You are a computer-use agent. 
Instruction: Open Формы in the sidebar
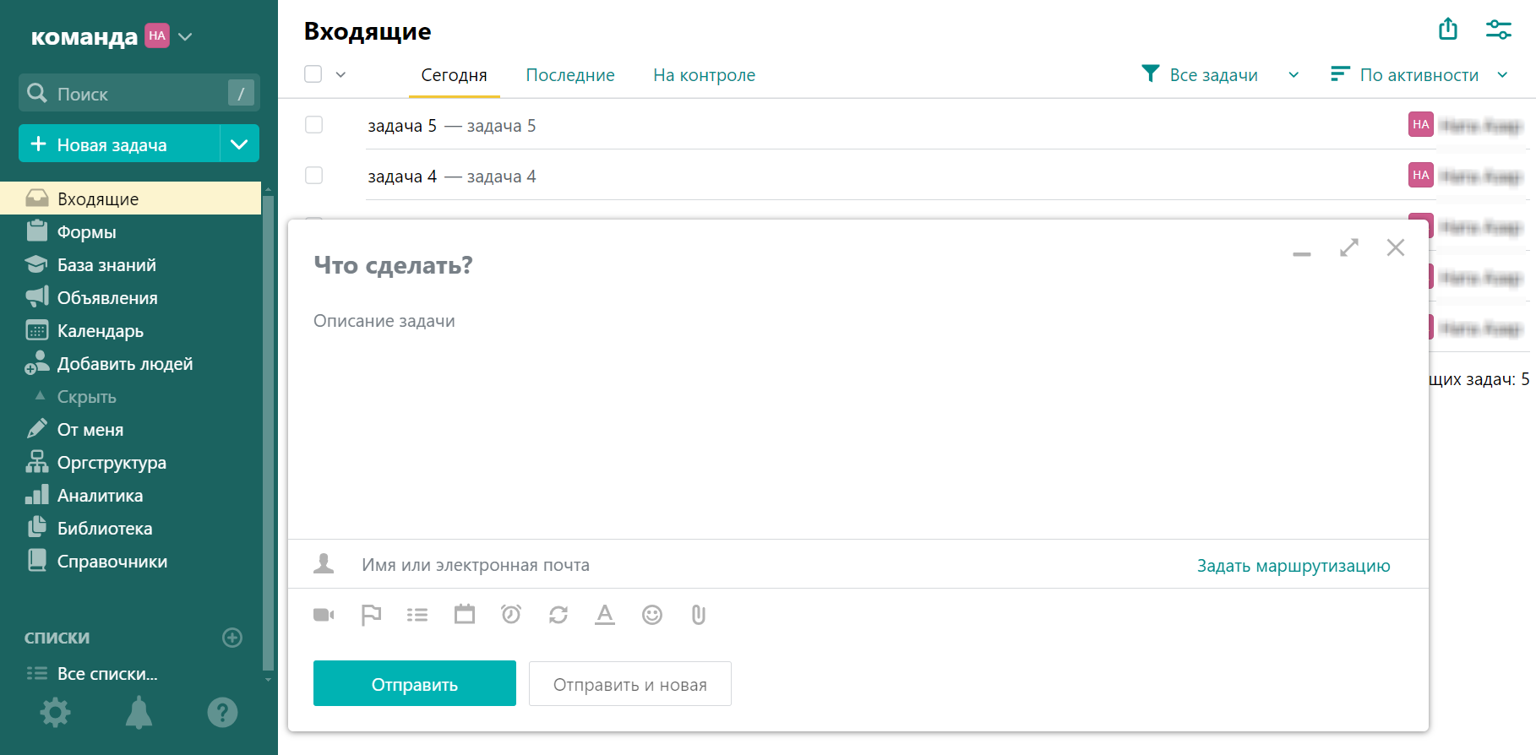[x=130, y=231]
